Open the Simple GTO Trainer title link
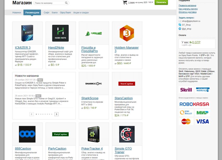This screenshot has width=222, height=160. [x=123, y=150]
